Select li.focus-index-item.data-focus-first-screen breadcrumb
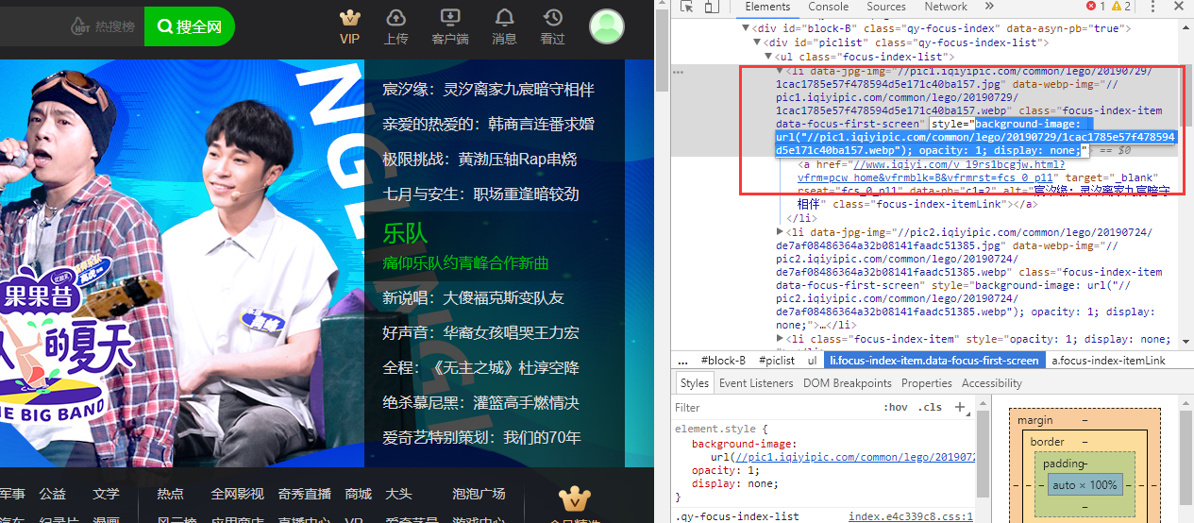The width and height of the screenshot is (1194, 523). pyautogui.click(x=933, y=361)
